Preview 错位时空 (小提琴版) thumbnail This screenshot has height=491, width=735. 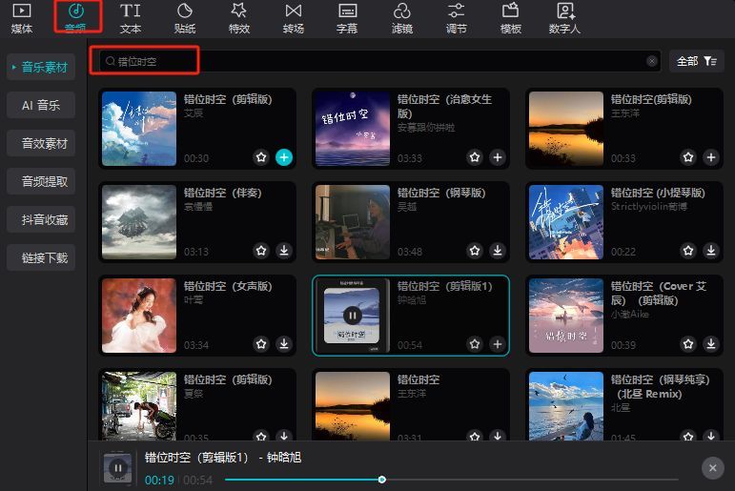pyautogui.click(x=566, y=222)
